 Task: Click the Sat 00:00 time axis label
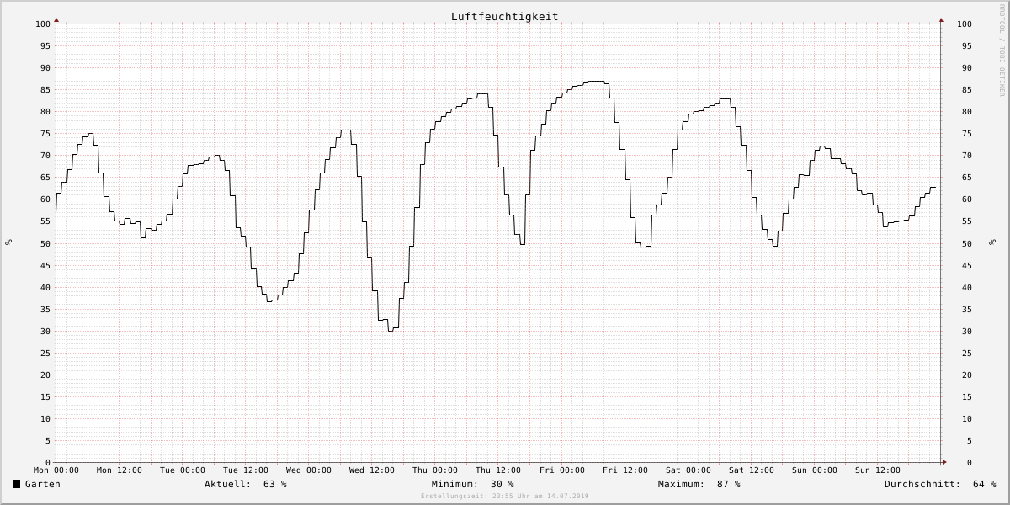[688, 470]
